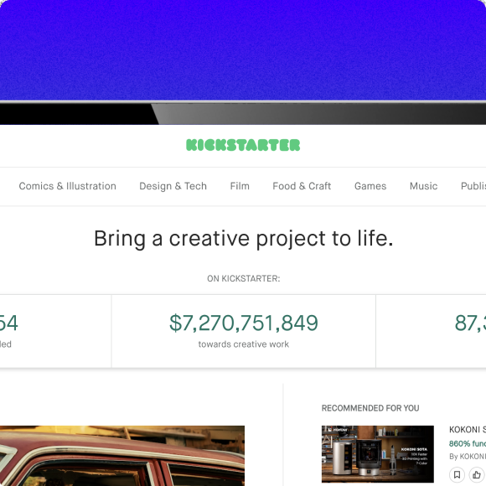The height and width of the screenshot is (486, 486).
Task: Click the thumbs-up icon on KOKONI project
Action: click(477, 474)
